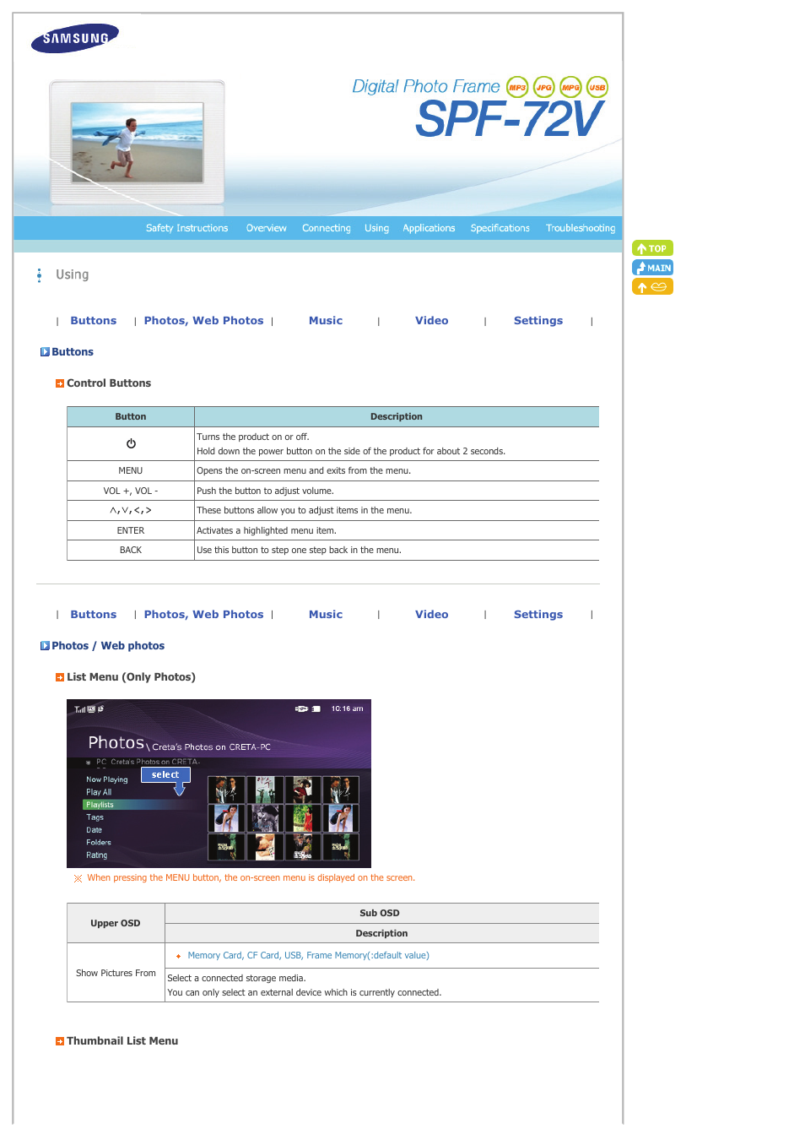Click upper Buttons section link

point(94,321)
